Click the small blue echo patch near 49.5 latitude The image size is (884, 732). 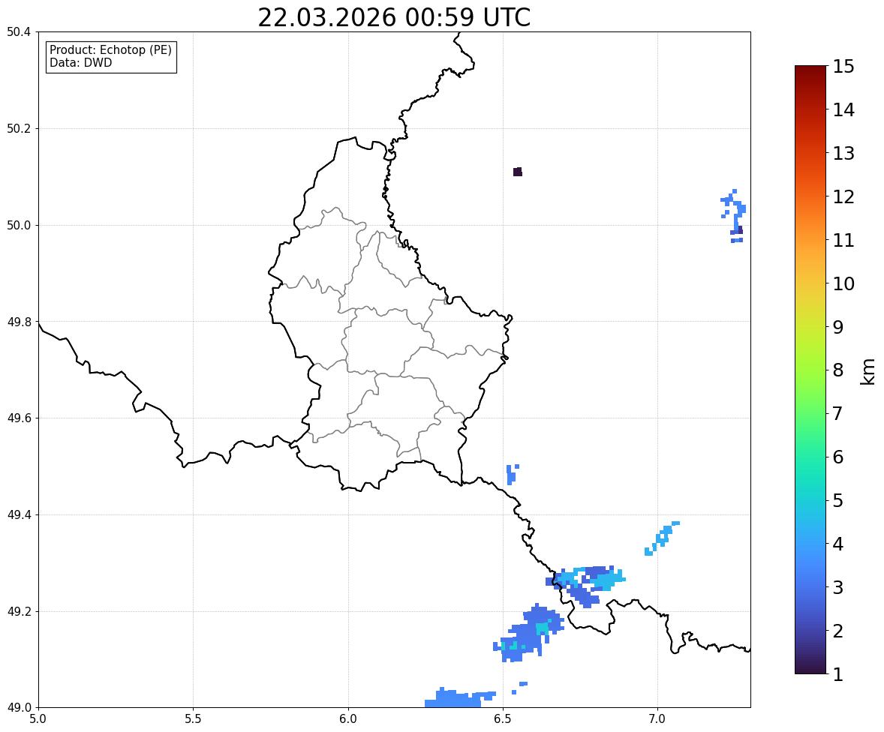pyautogui.click(x=512, y=475)
